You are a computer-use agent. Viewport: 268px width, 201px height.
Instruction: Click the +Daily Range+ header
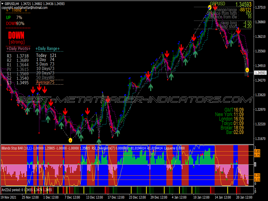pos(48,49)
